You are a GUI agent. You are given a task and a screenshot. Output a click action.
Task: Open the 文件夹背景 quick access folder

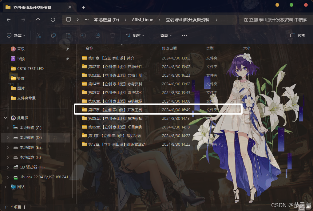[x=23, y=98]
